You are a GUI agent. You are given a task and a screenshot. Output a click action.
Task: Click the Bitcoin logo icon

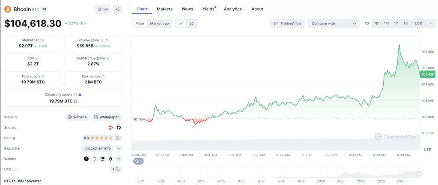[x=8, y=9]
